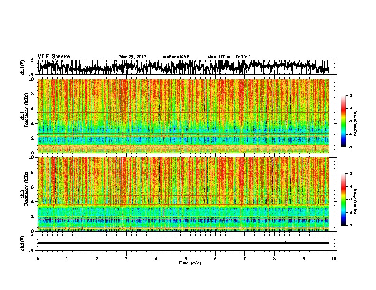Click the "6" kHz tick on ch.1 frequency axis
The image size is (376, 290).
point(33,109)
